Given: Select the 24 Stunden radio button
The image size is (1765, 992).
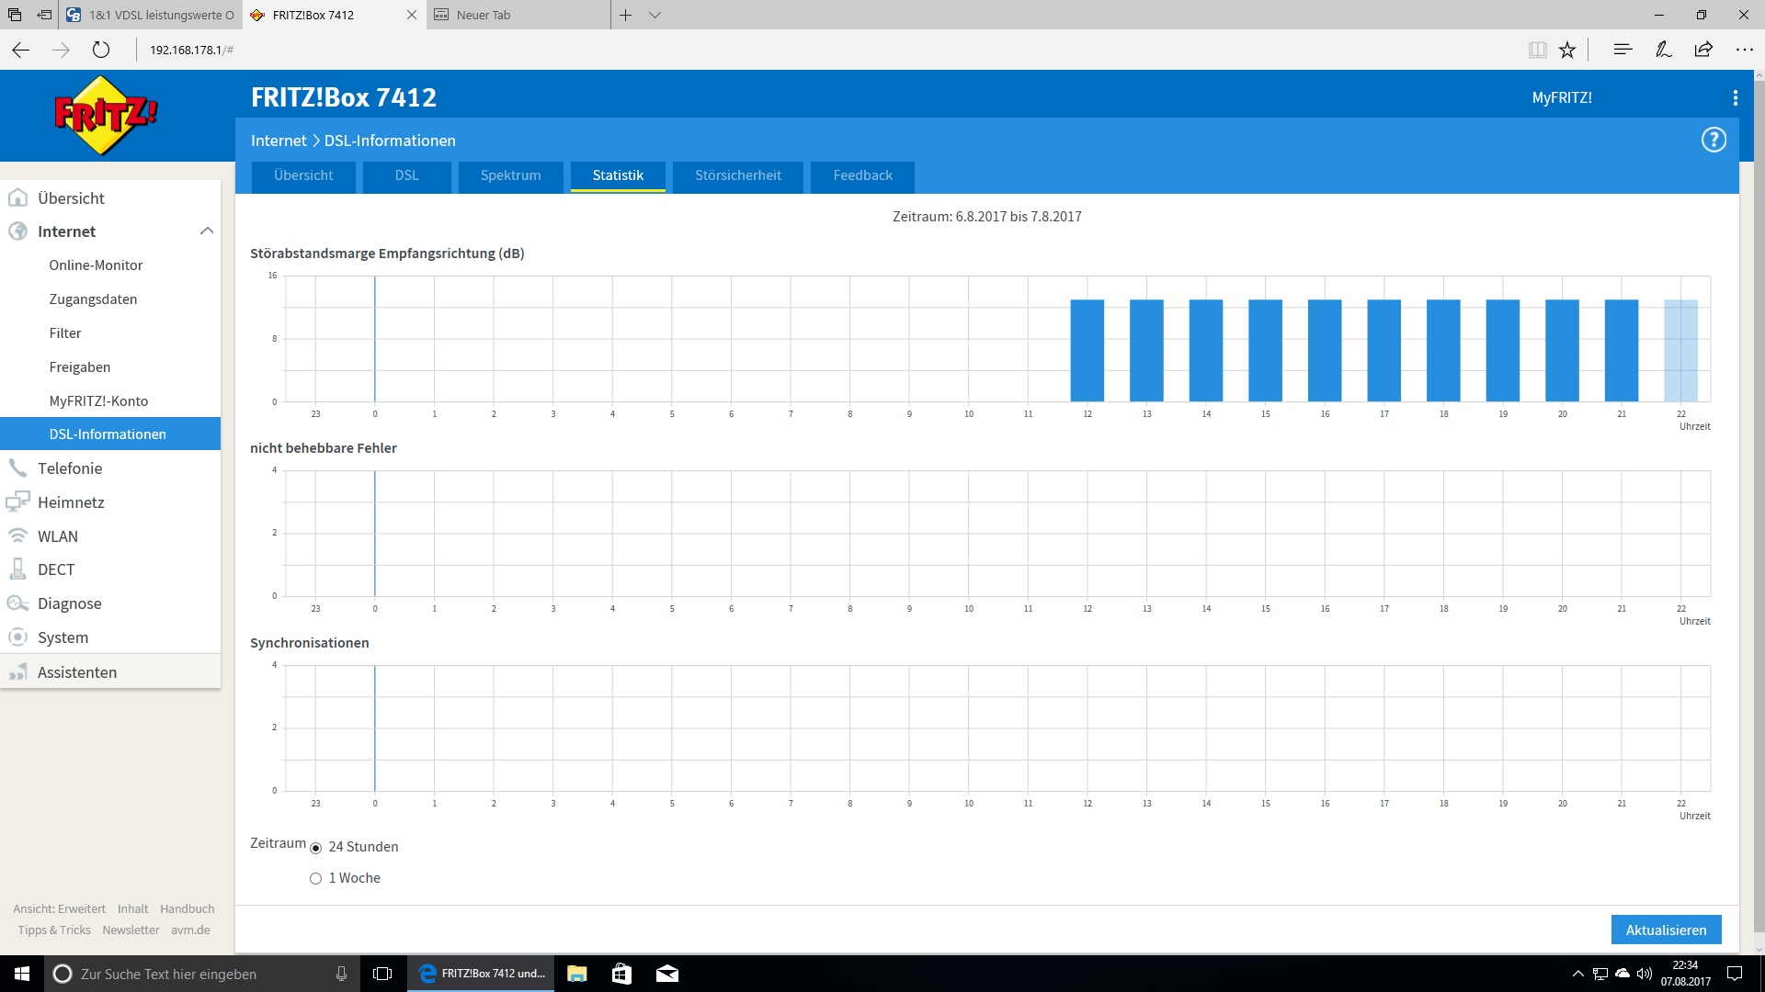Looking at the screenshot, I should click(316, 848).
